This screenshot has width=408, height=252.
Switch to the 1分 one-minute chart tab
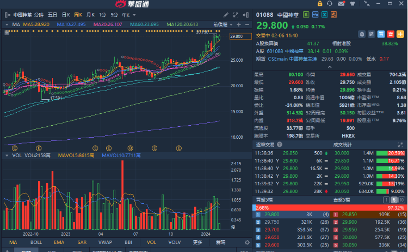[102, 15]
